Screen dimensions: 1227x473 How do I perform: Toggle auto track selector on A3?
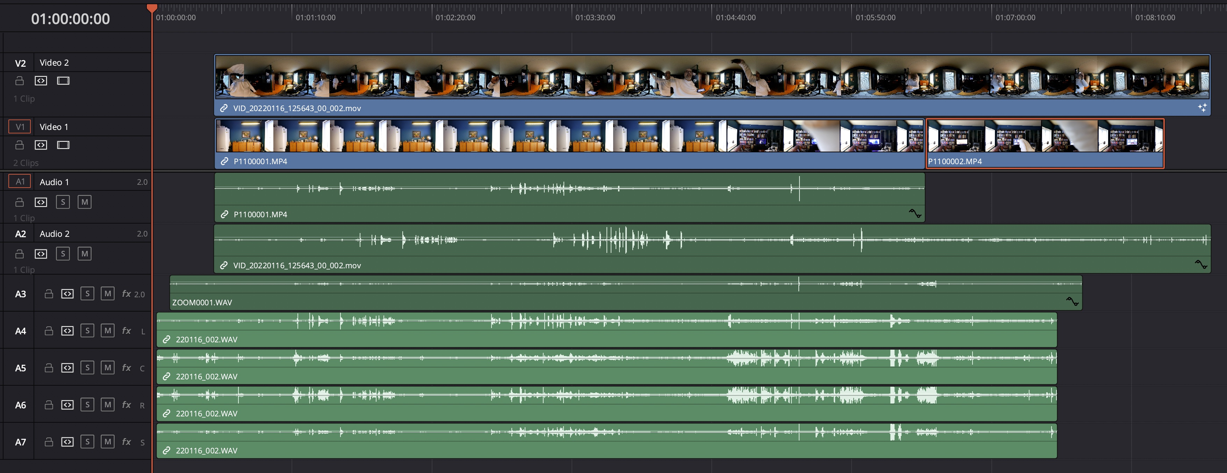tap(67, 294)
